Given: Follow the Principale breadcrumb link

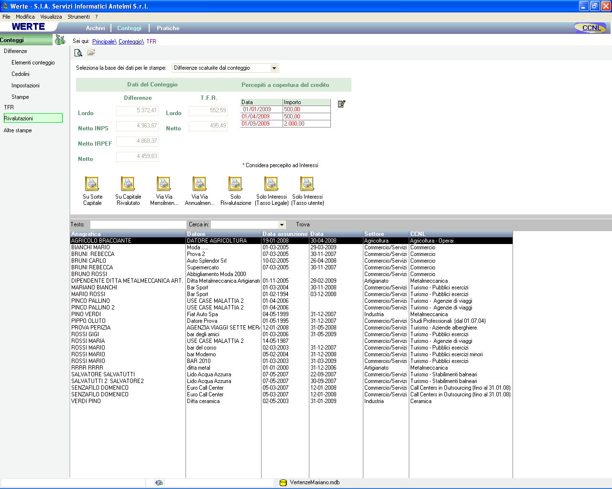Looking at the screenshot, I should tap(104, 42).
